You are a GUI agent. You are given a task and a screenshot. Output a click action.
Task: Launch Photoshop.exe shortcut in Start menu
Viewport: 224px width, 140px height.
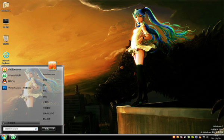(16, 88)
